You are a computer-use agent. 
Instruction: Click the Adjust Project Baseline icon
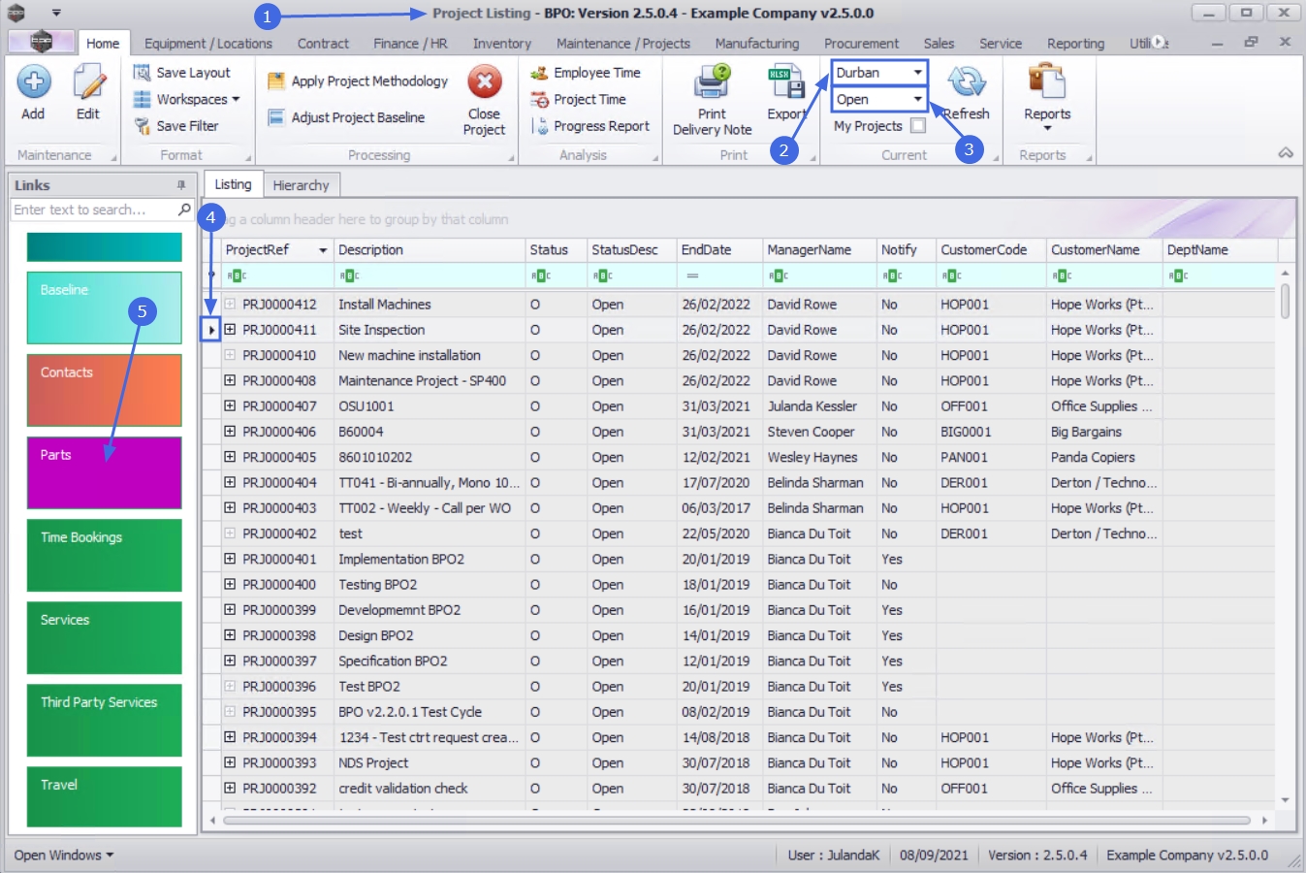[276, 117]
